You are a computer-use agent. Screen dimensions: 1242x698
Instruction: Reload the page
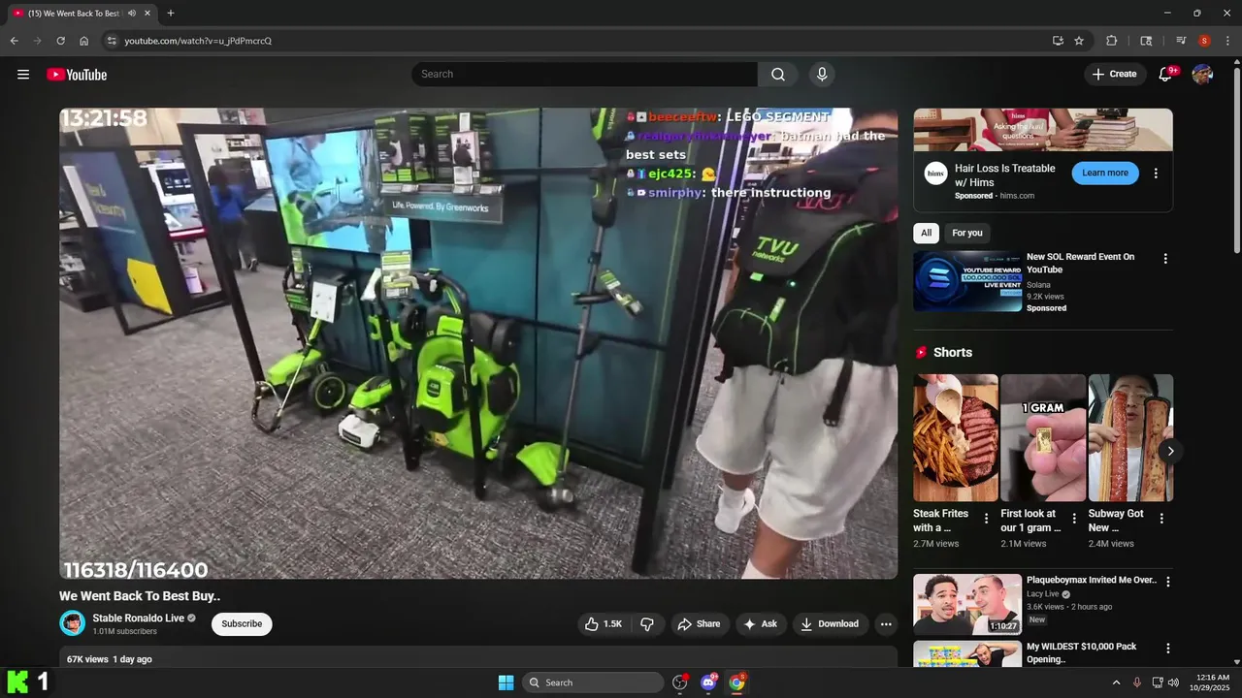(x=60, y=41)
